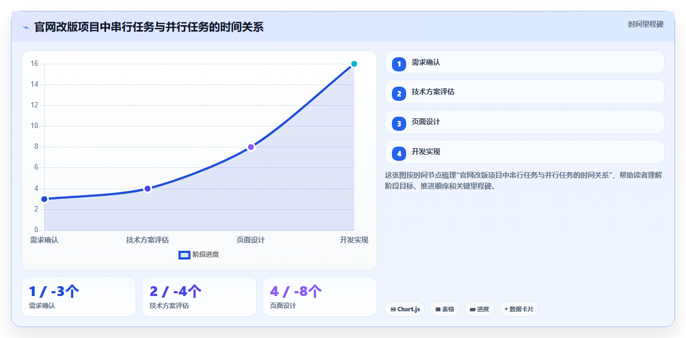
Task: Click the 技术方案评估 x-axis label
Action: pos(148,240)
